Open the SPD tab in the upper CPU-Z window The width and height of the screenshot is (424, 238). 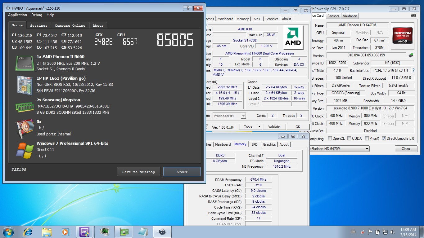(x=257, y=19)
